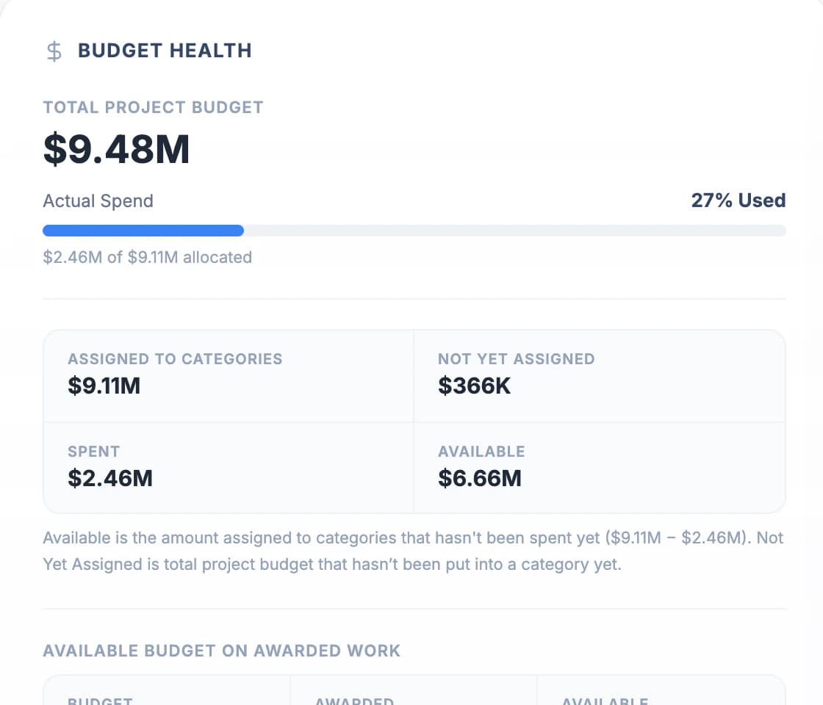Select the $9.48M total budget value

(x=116, y=150)
